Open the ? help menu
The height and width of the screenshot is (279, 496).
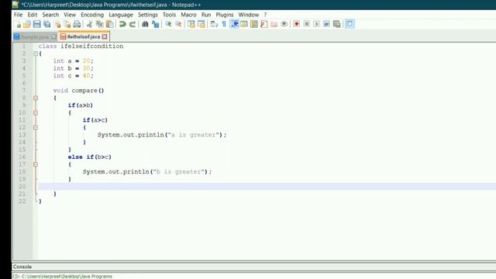[x=265, y=15]
